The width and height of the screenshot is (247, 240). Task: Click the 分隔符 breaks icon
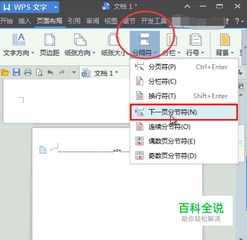[x=144, y=40]
